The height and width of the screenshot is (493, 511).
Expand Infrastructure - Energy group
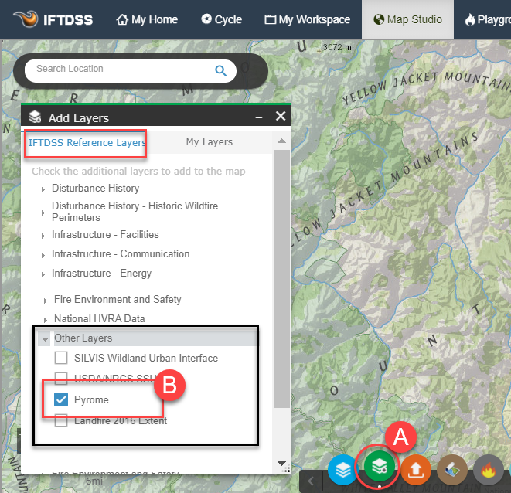(x=43, y=274)
